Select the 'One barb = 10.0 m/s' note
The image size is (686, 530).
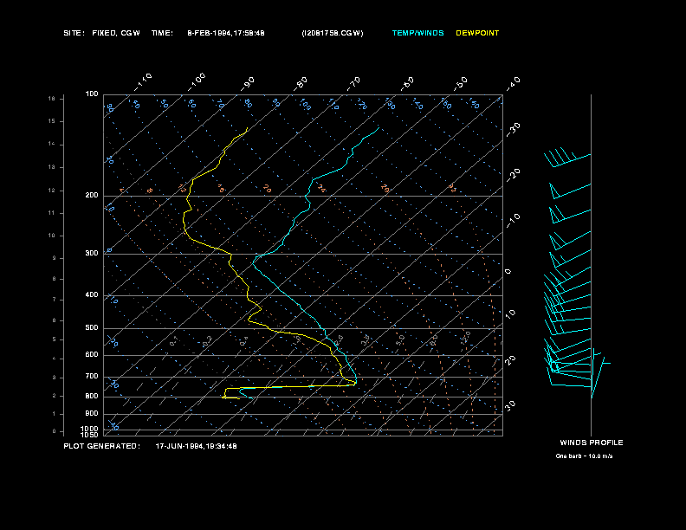[586, 456]
